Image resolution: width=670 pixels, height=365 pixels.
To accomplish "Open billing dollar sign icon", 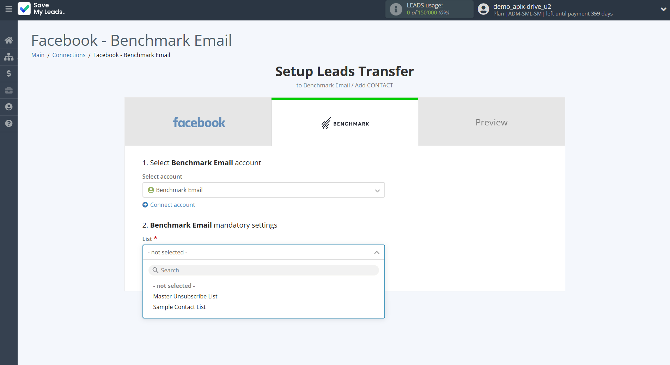I will 9,73.
